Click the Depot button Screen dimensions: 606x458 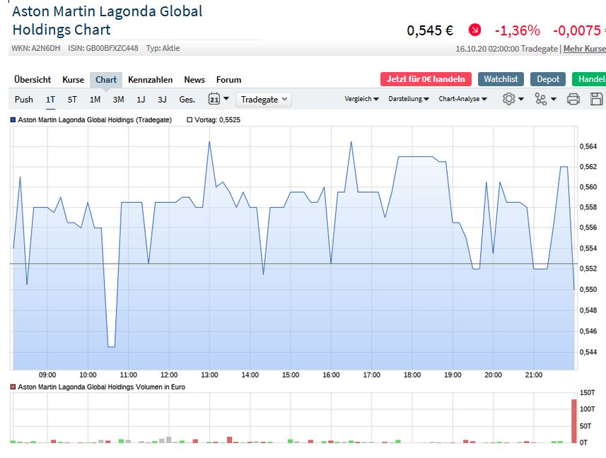(548, 79)
